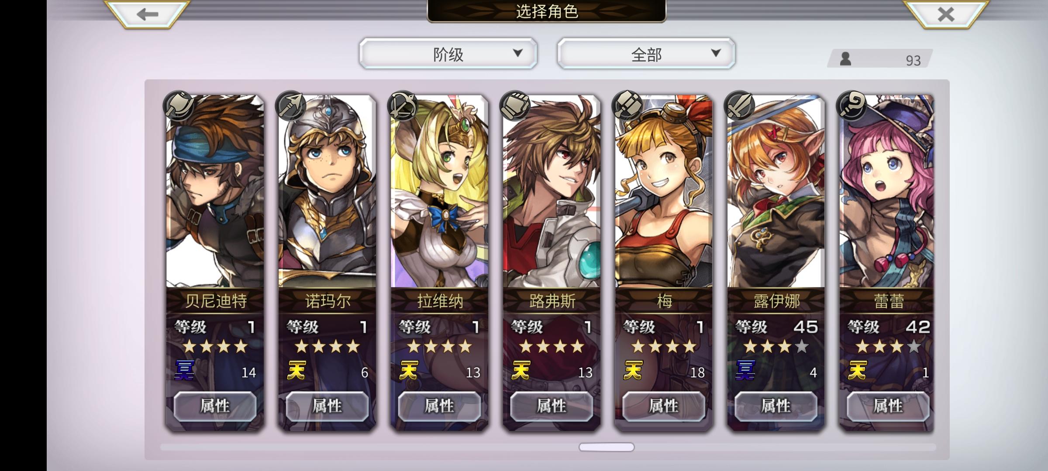Click the fist weapon icon on 路弗斯
1048x471 pixels.
click(515, 106)
